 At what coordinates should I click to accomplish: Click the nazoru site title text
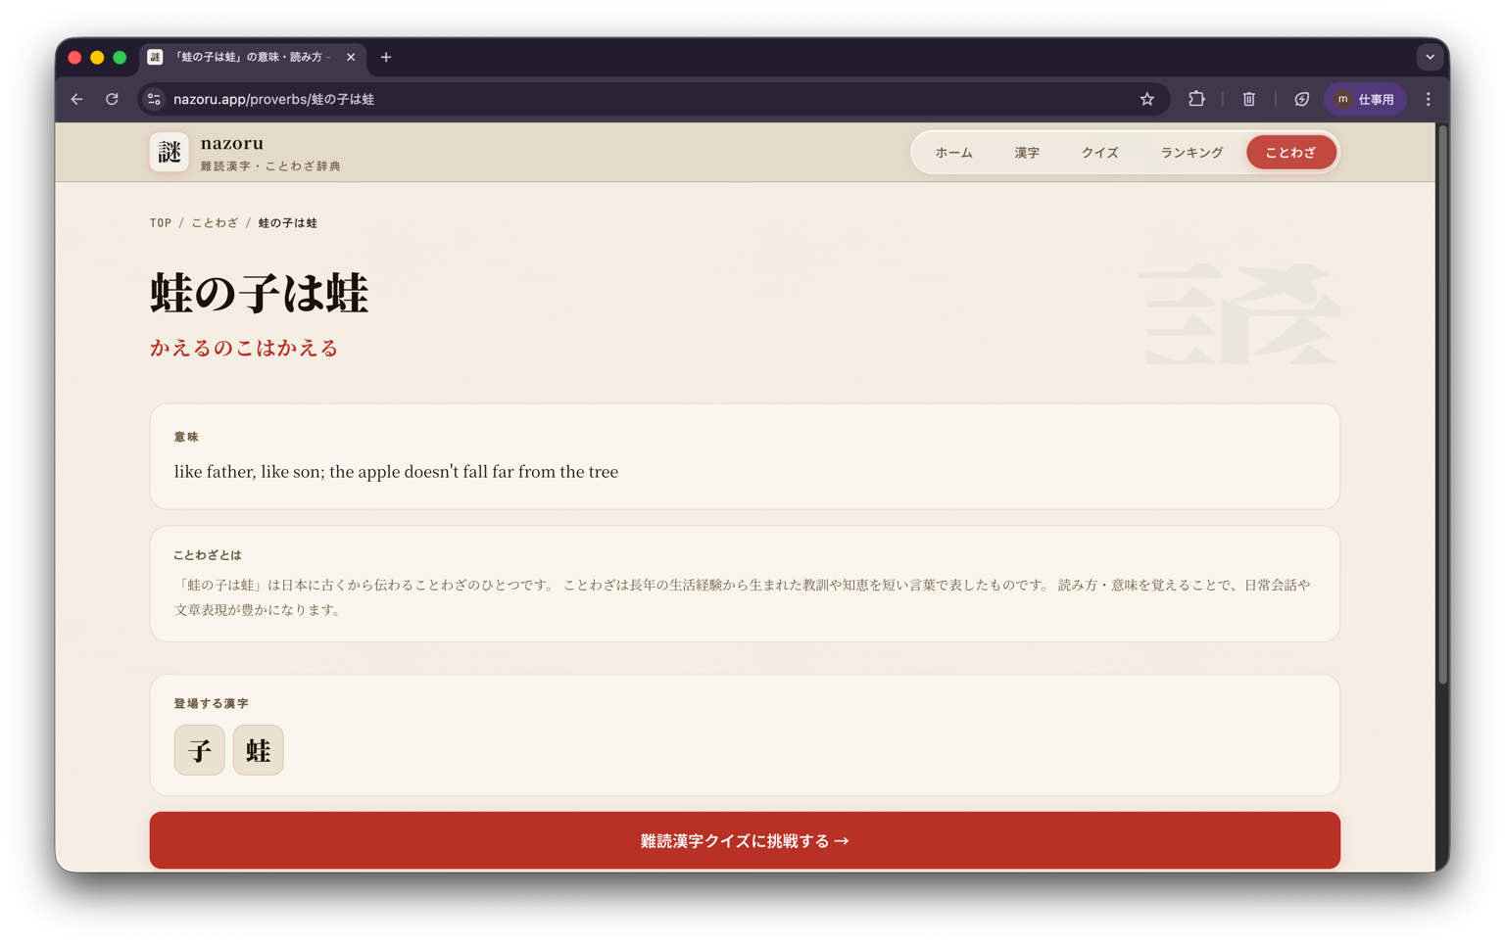coord(232,143)
